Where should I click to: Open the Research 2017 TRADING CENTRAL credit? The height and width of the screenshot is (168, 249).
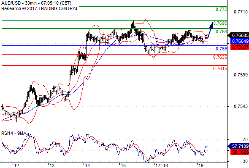click(x=40, y=8)
